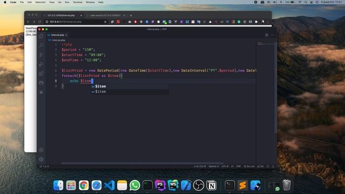This screenshot has height=194, width=345.
Task: Open the problems and warnings counter in the status bar
Action: (44, 167)
